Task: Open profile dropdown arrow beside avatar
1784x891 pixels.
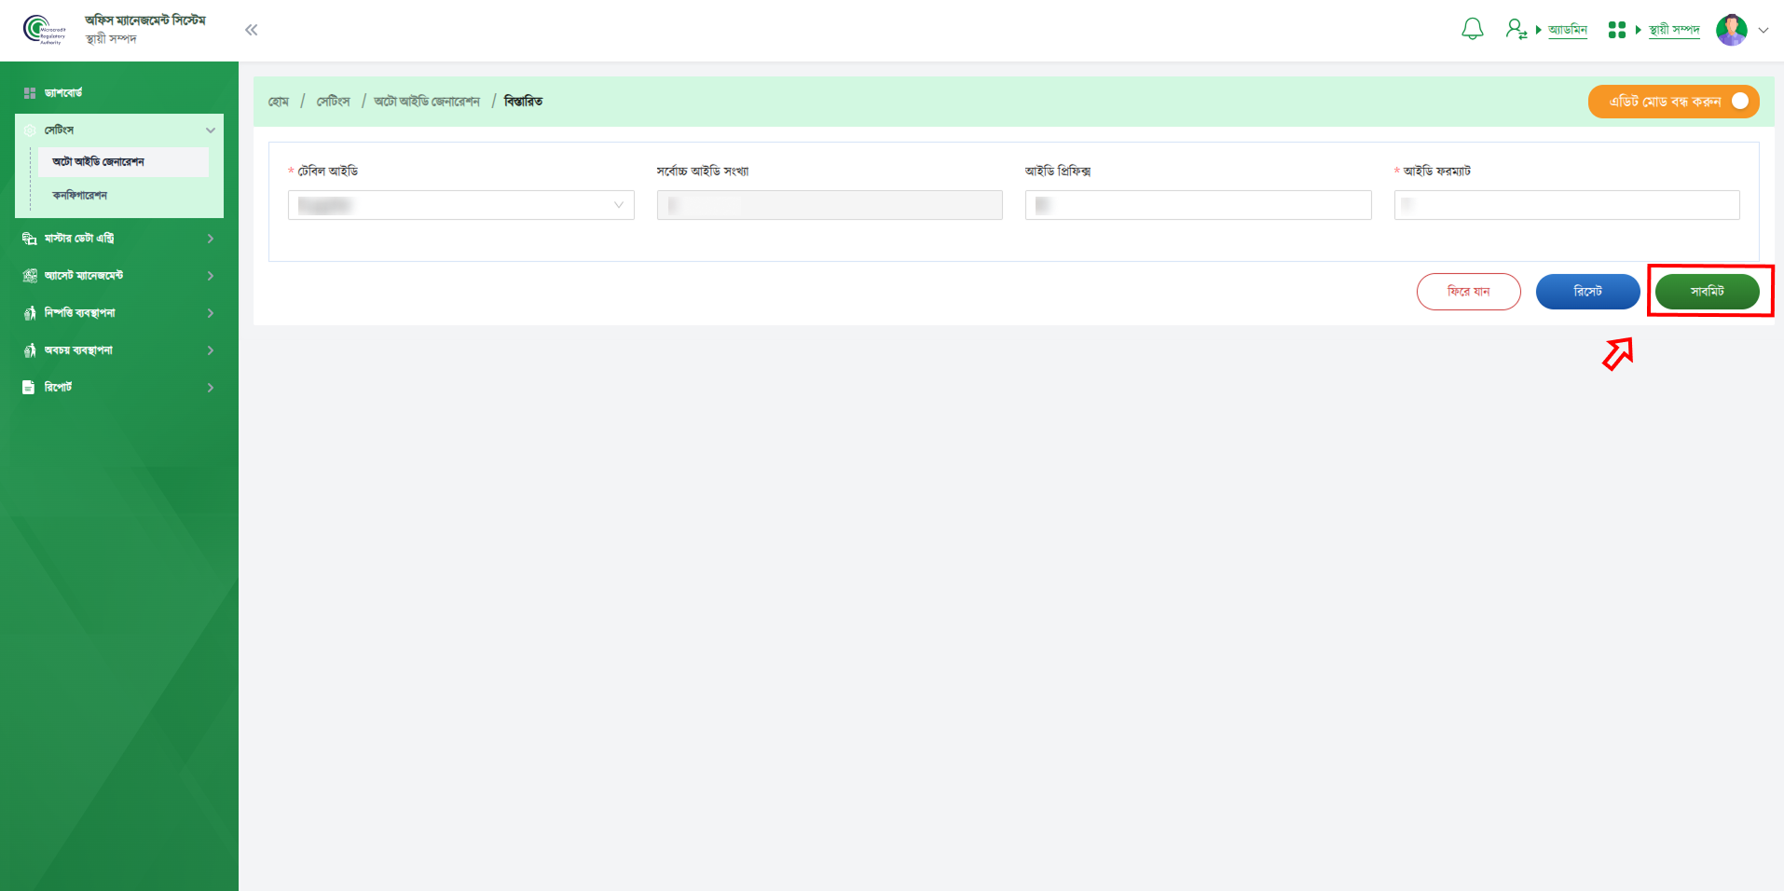Action: pyautogui.click(x=1763, y=30)
